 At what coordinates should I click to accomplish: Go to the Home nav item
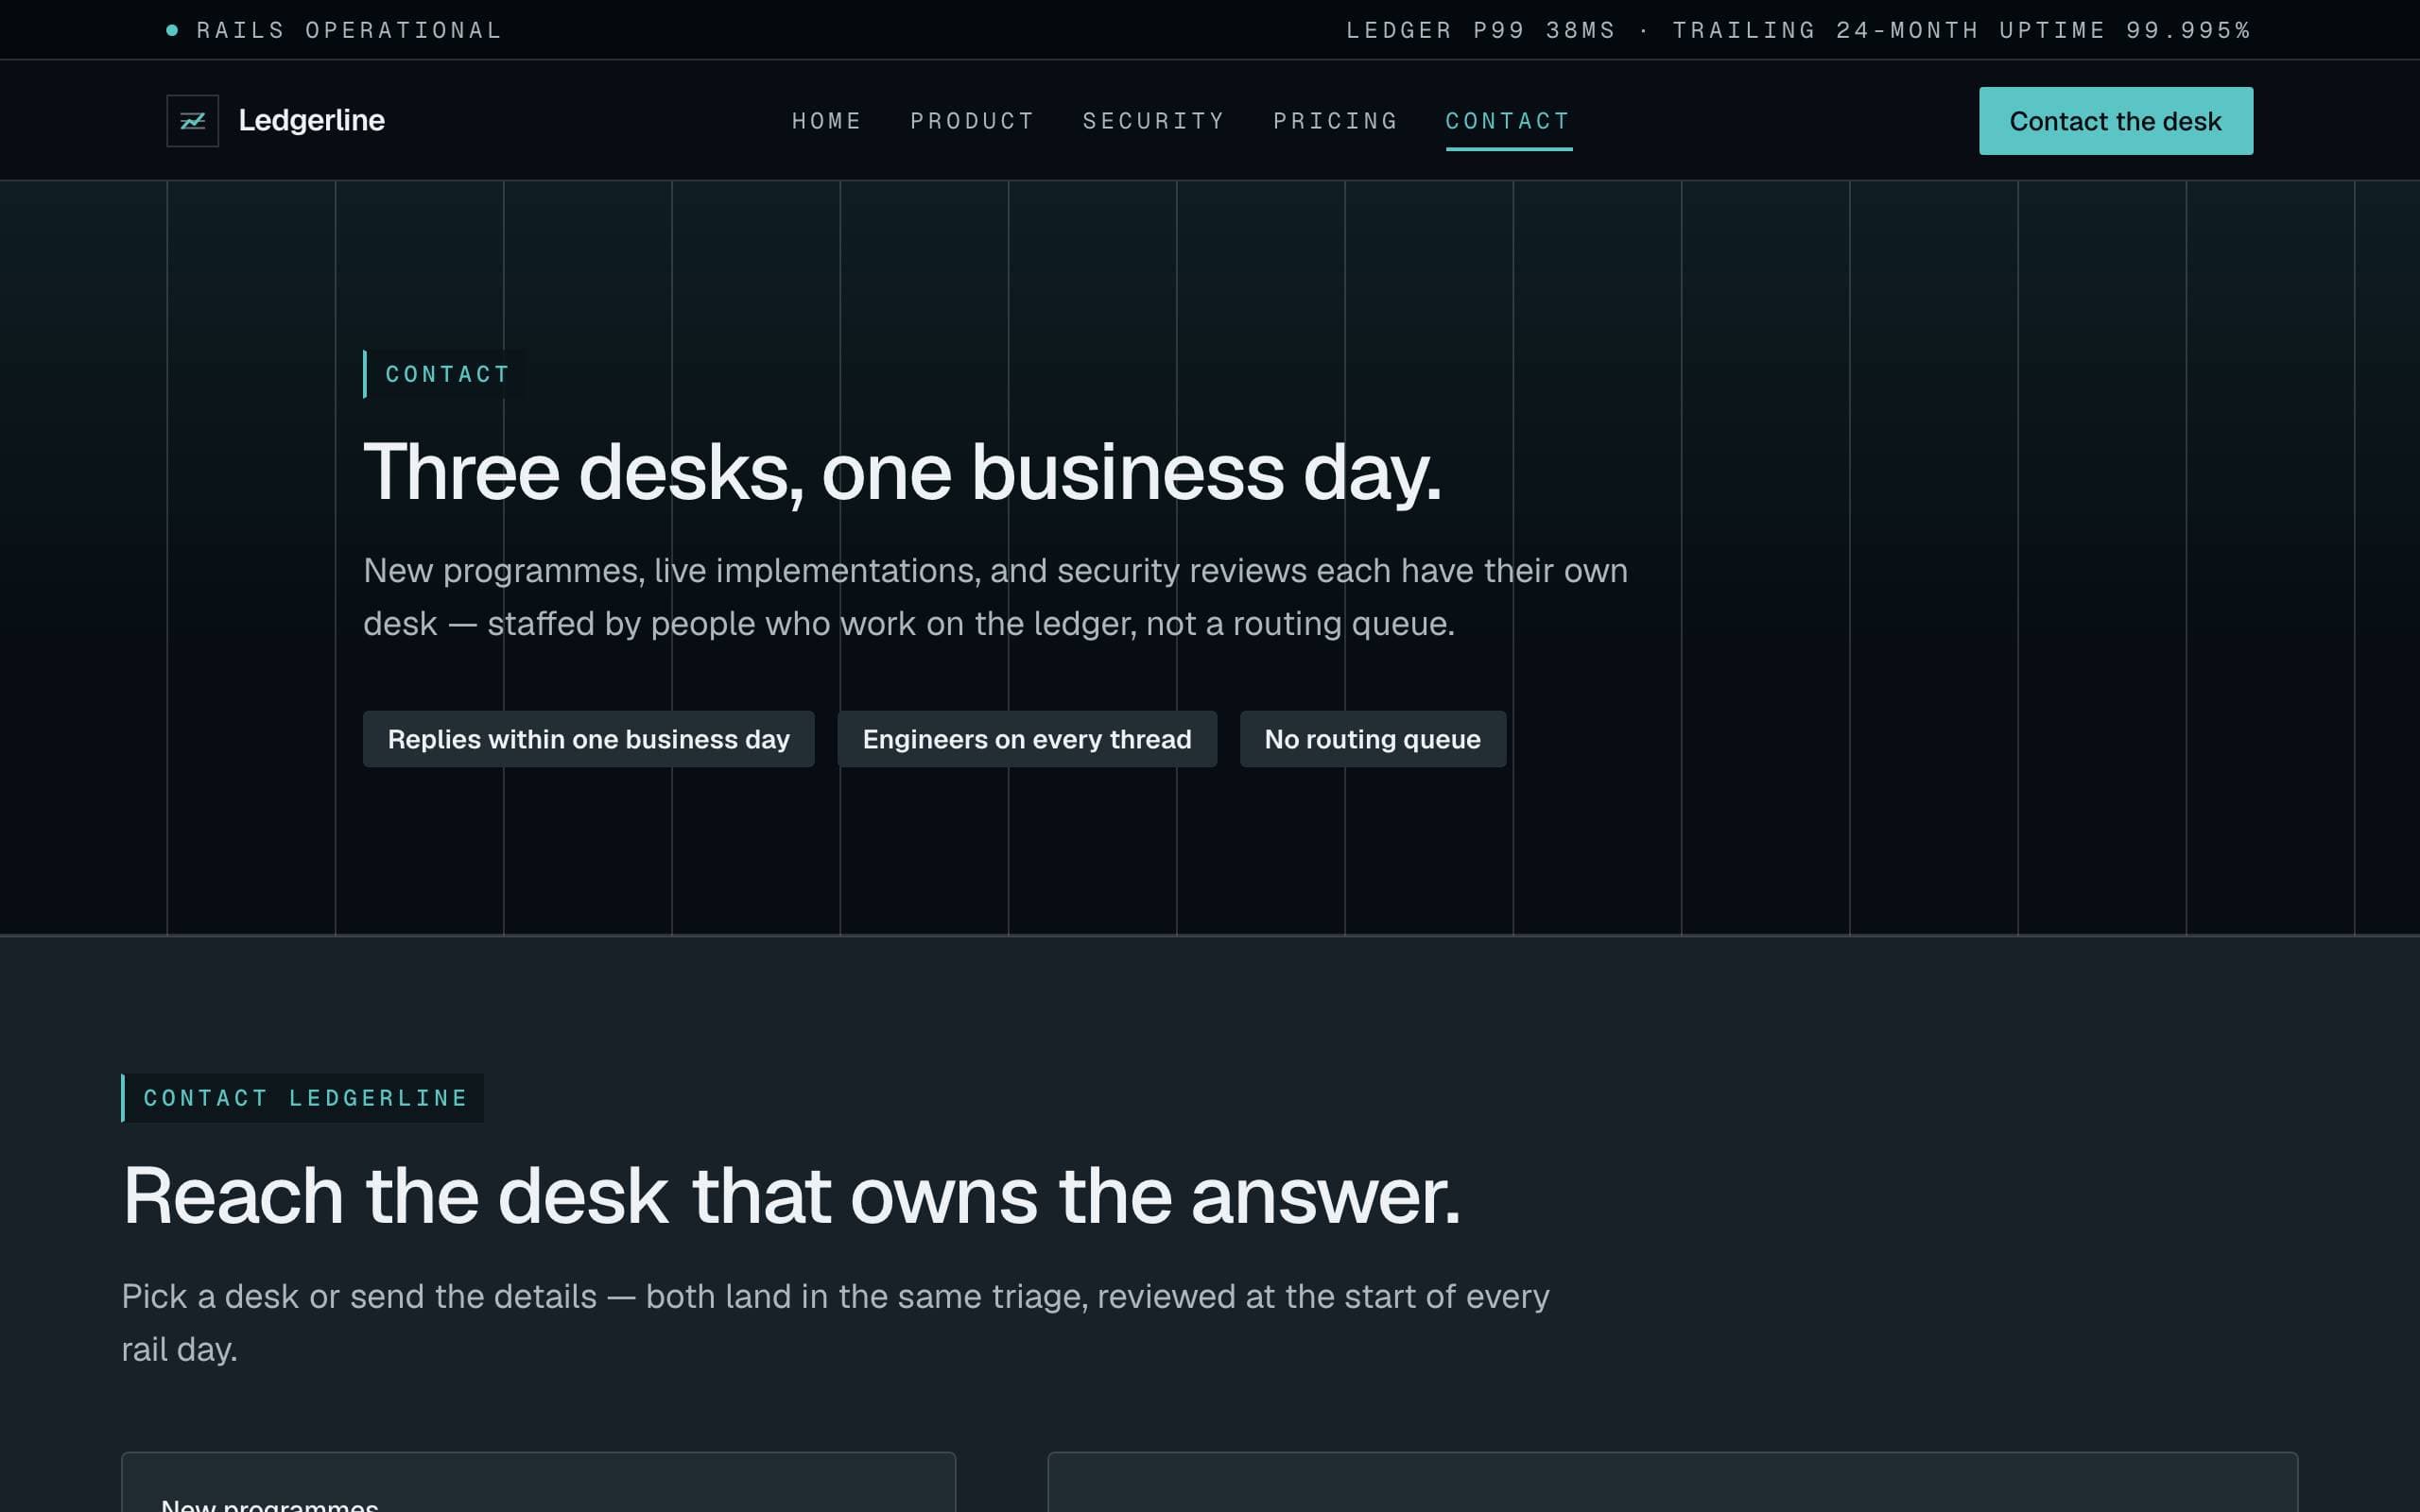[x=826, y=121]
